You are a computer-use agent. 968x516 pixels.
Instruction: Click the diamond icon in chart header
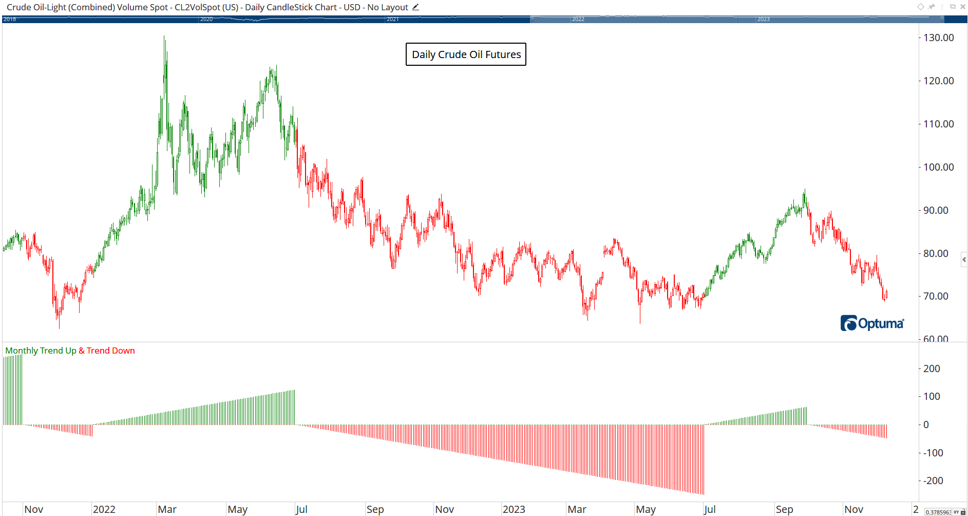coord(921,7)
